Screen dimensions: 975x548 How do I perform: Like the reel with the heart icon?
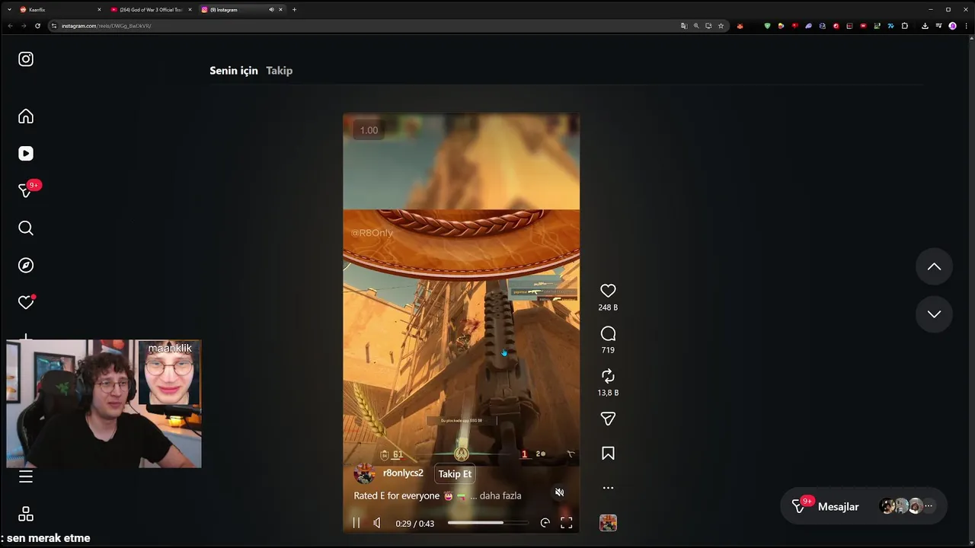coord(608,291)
